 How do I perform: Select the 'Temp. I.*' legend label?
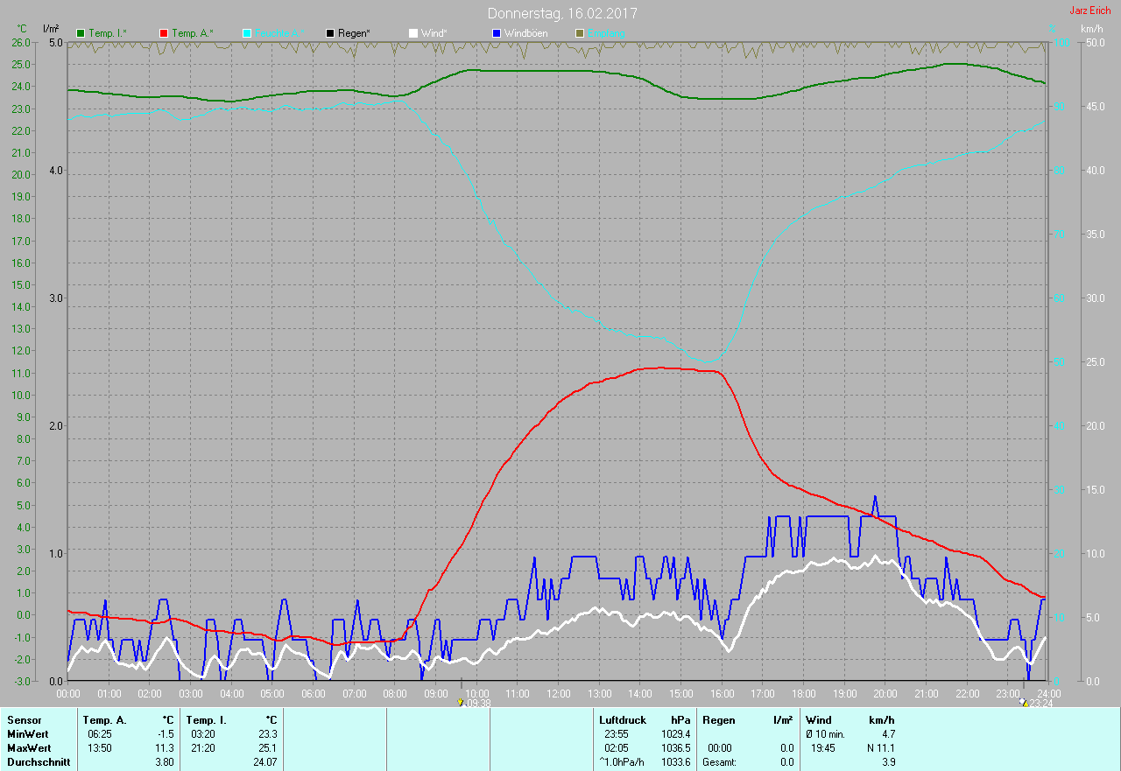coord(108,33)
